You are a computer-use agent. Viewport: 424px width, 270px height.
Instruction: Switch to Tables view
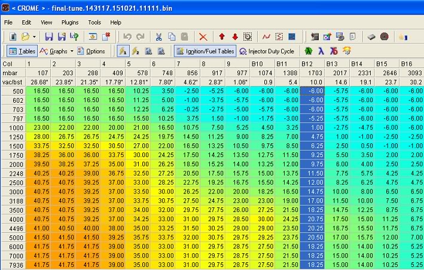click(22, 51)
